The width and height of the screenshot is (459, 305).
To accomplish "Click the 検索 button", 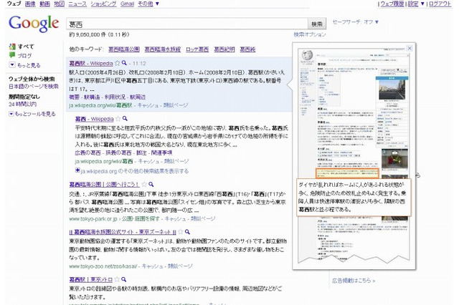I will pos(317,24).
